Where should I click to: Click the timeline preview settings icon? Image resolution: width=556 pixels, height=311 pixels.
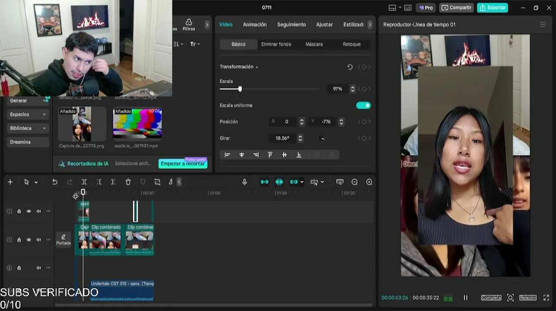click(x=340, y=182)
